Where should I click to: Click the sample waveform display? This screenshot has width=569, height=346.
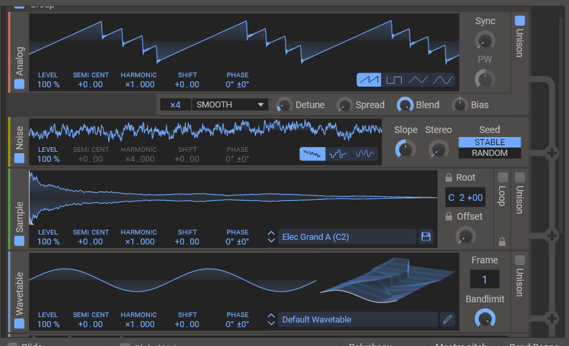point(233,198)
